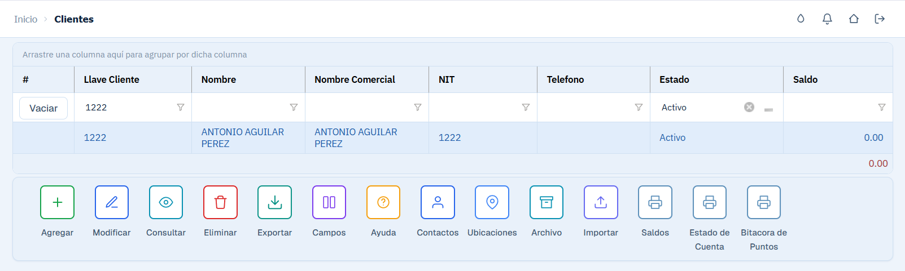This screenshot has width=905, height=271.
Task: Click row Saldo value 0.00
Action: (873, 137)
